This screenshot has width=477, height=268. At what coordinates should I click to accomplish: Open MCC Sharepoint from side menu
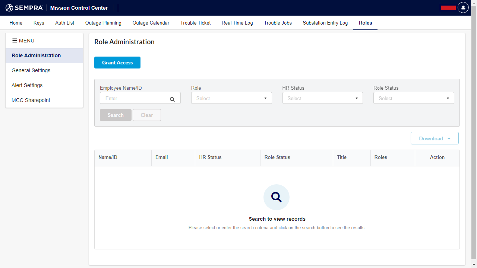(x=31, y=100)
